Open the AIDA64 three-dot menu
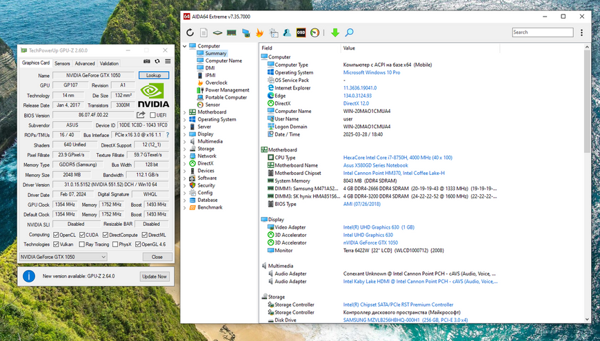 [x=581, y=33]
